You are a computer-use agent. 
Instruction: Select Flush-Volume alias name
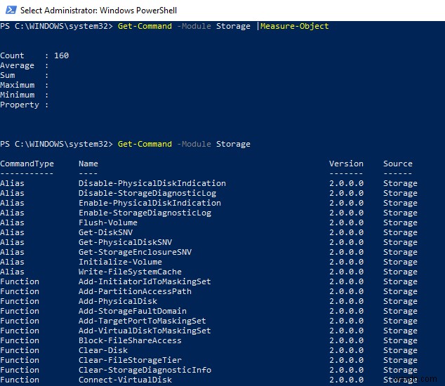point(108,222)
